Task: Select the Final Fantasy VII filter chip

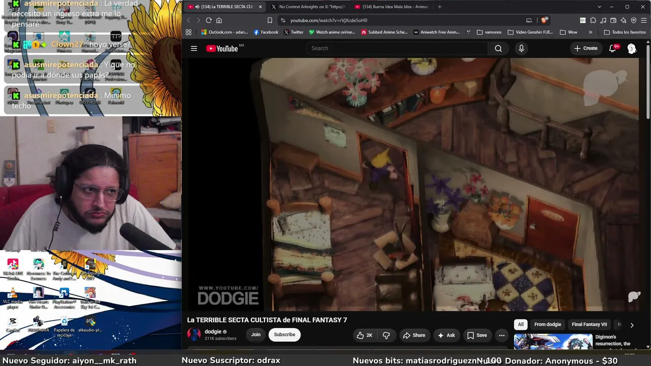Action: (x=589, y=324)
